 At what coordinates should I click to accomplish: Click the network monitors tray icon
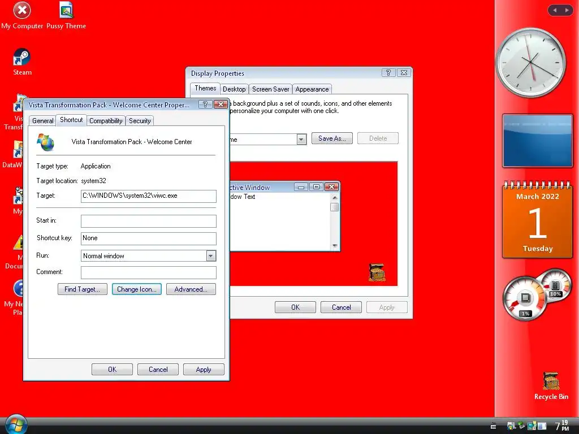click(532, 426)
